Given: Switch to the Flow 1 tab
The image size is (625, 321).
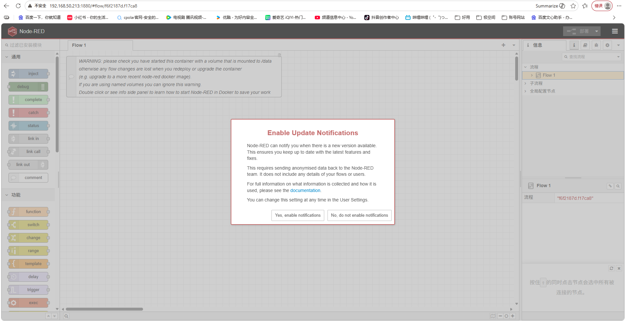Looking at the screenshot, I should click(100, 45).
